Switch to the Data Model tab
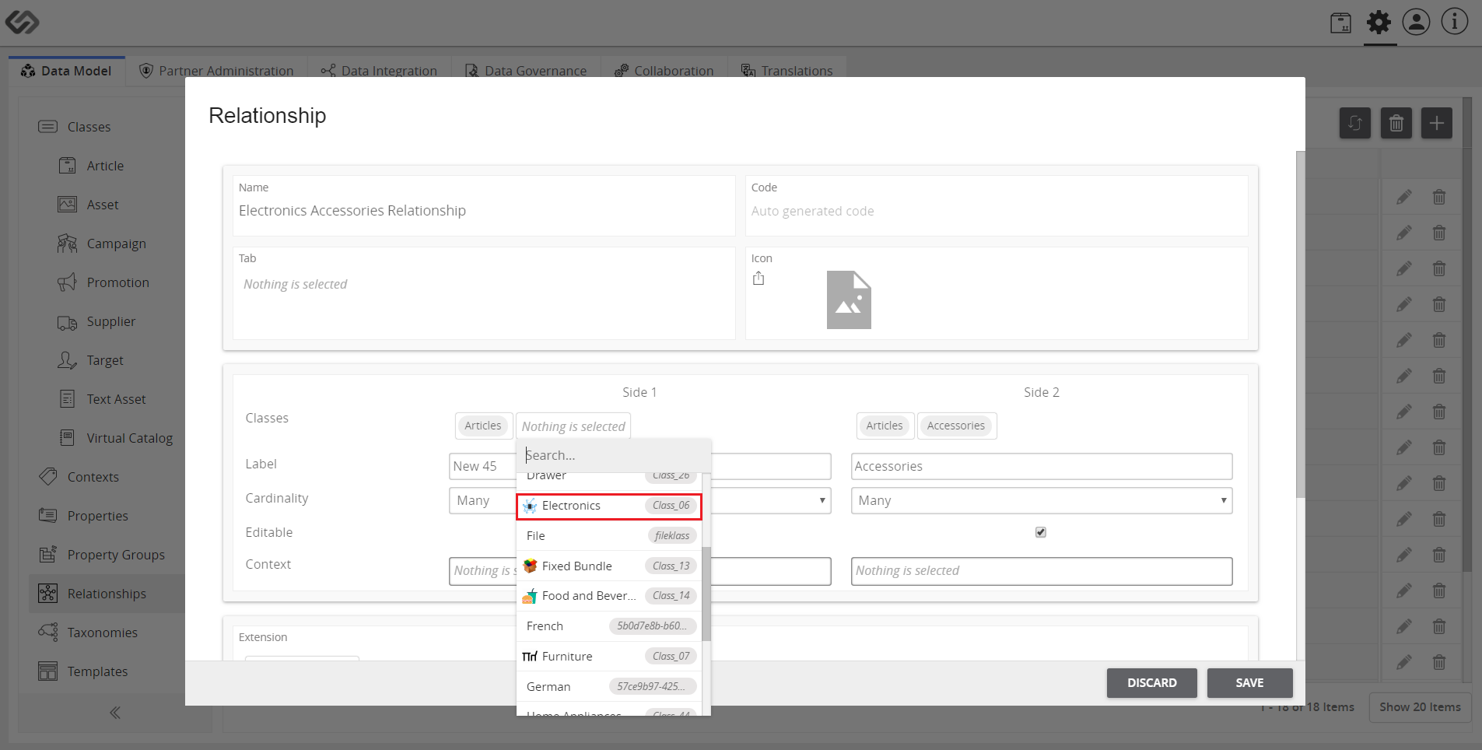The height and width of the screenshot is (750, 1482). point(67,70)
